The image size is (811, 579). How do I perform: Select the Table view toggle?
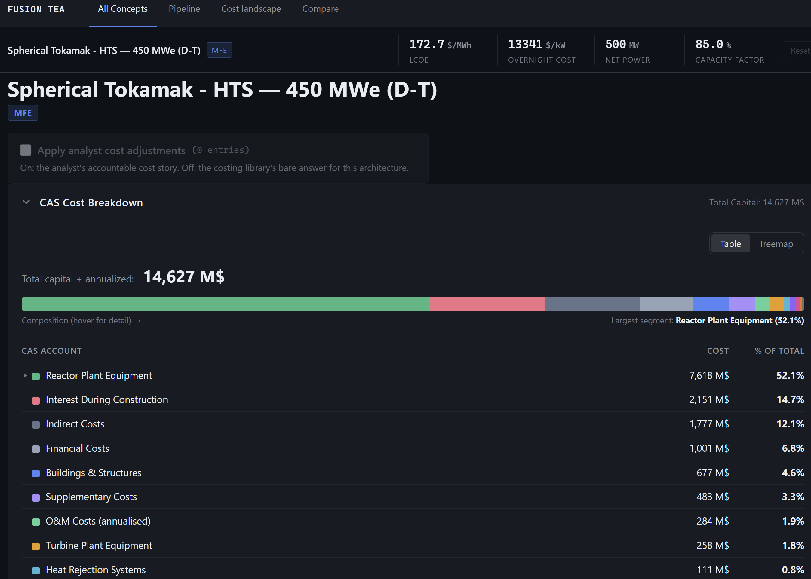tap(730, 244)
